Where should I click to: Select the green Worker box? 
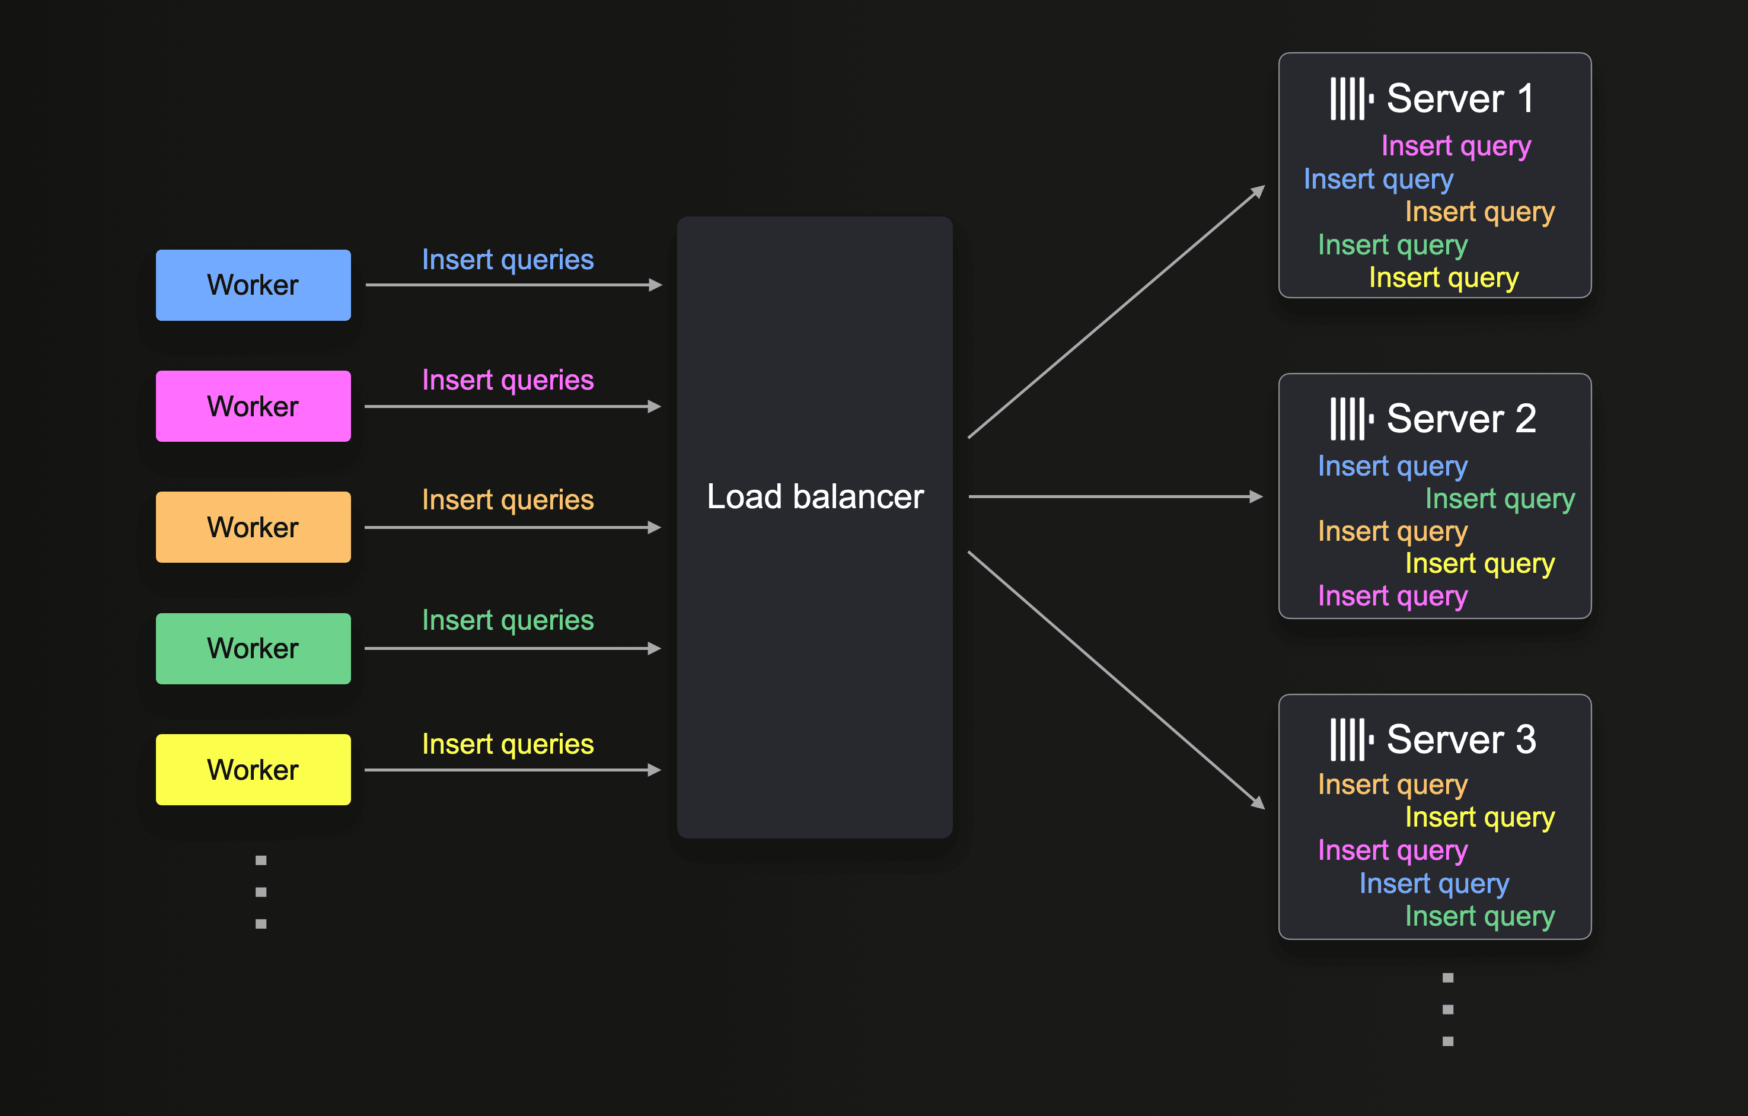point(253,648)
